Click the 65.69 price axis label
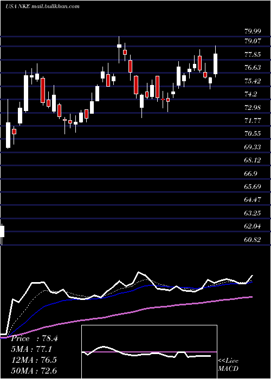 (x=253, y=187)
